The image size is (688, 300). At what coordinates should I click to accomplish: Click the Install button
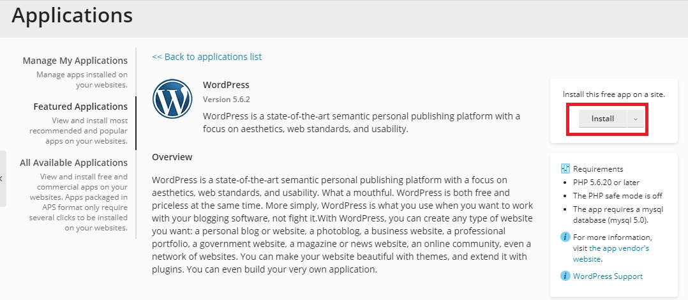click(x=602, y=119)
